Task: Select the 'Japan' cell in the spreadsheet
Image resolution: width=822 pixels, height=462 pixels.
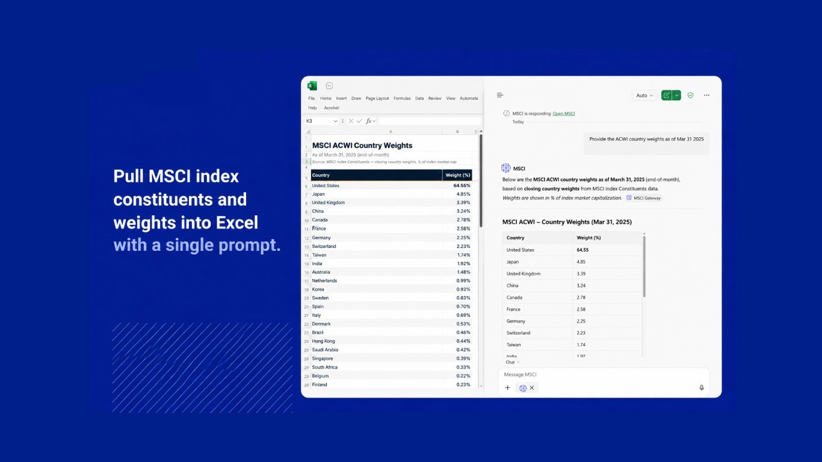Action: [377, 194]
